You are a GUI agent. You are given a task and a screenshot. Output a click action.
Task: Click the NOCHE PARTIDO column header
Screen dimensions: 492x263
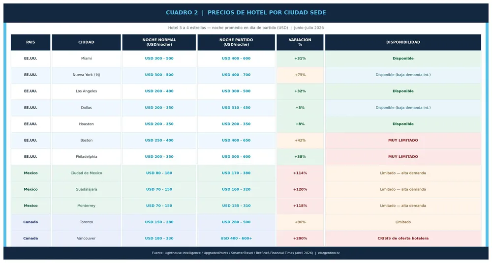click(236, 42)
